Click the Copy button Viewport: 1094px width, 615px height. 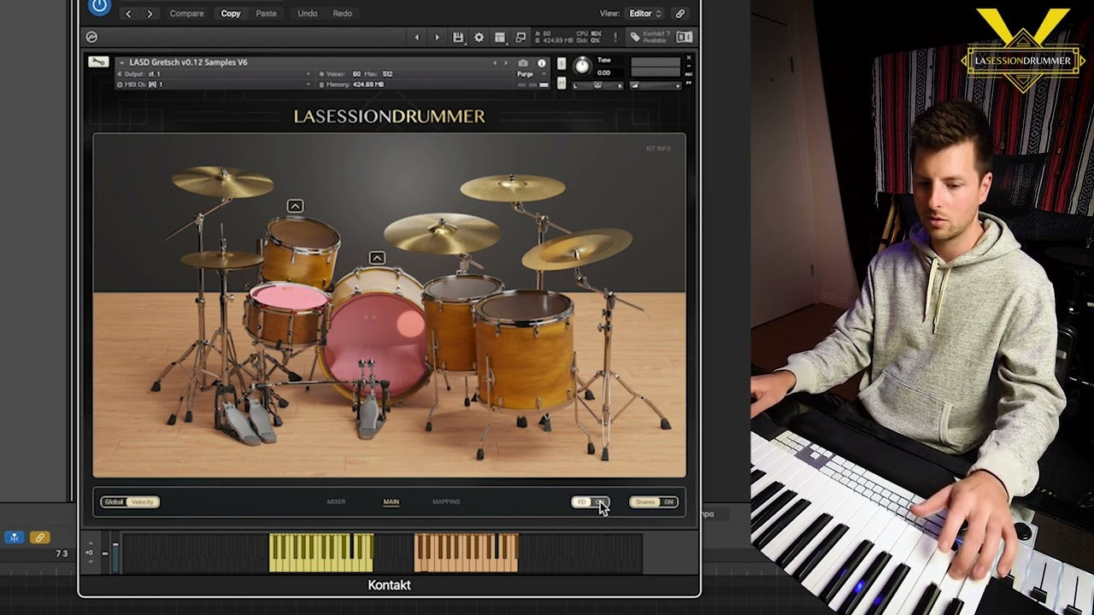[231, 14]
